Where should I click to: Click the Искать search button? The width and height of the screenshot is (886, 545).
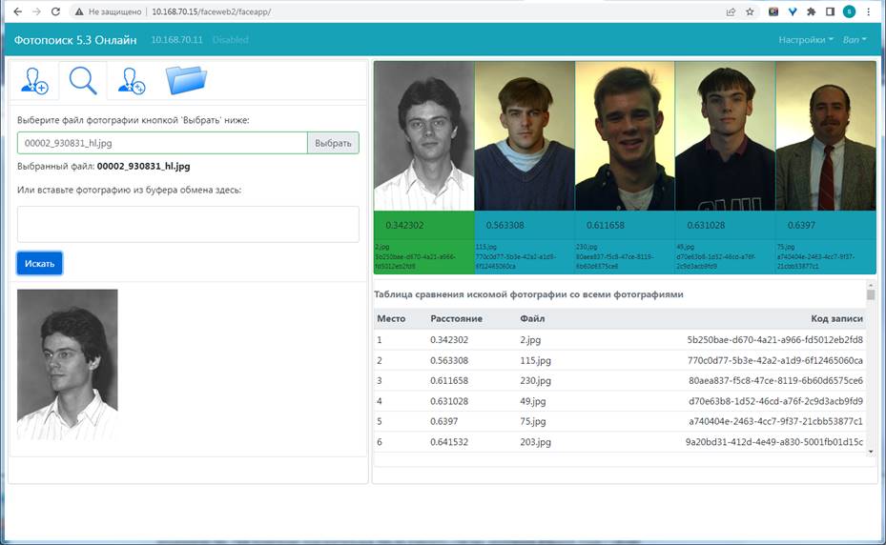(39, 263)
